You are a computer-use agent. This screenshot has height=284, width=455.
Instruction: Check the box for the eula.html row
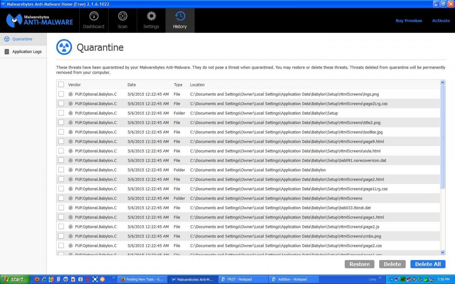pyautogui.click(x=61, y=151)
